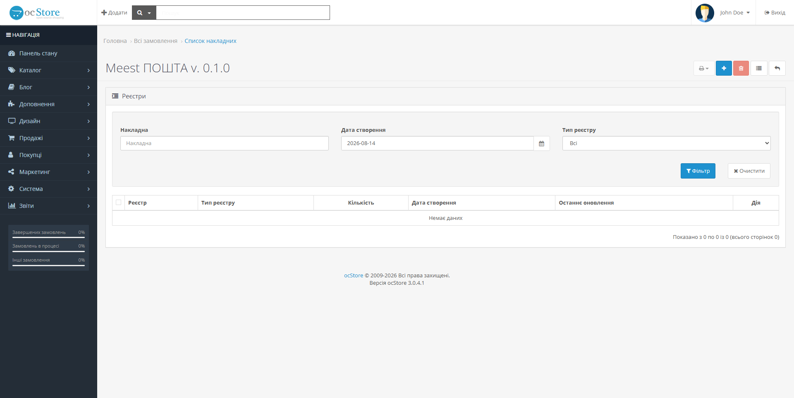The height and width of the screenshot is (398, 794).
Task: Click the Додати add button
Action: coord(114,13)
